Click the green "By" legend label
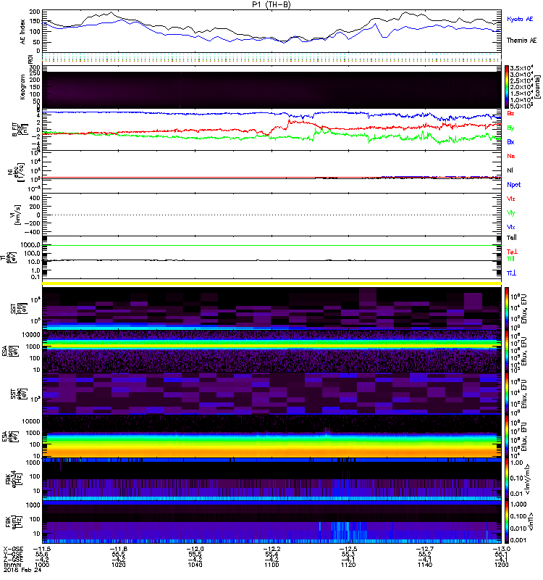 [510, 128]
